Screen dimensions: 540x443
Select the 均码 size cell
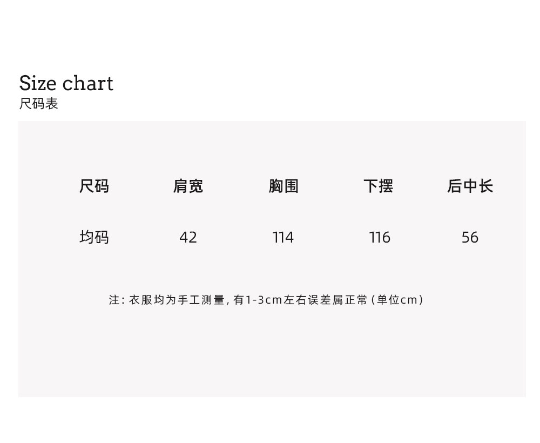[94, 237]
